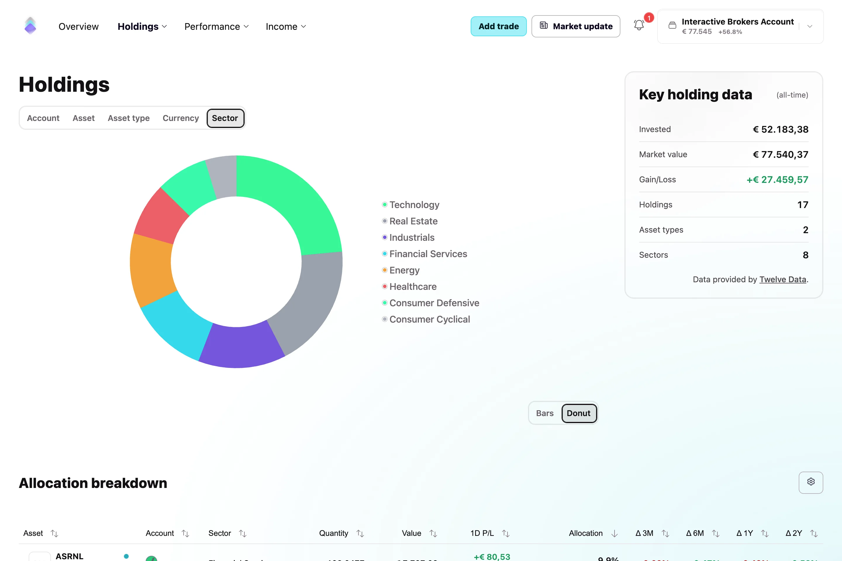This screenshot has height=561, width=842.
Task: Open the Twelve Data link
Action: (x=783, y=279)
